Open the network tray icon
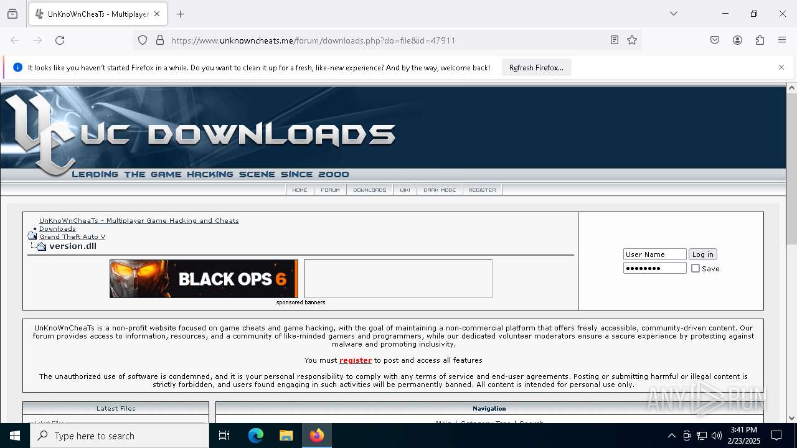This screenshot has height=448, width=797. point(702,436)
